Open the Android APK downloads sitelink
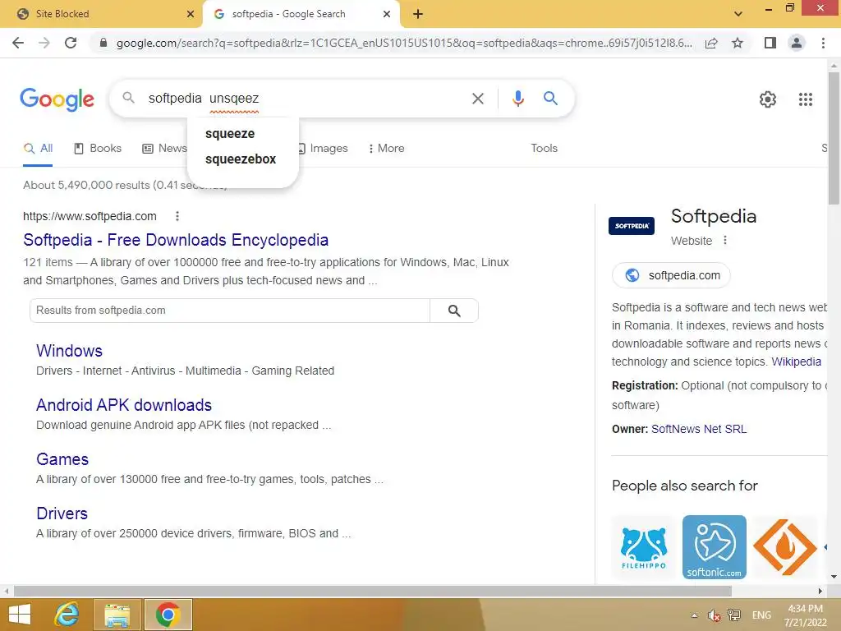This screenshot has height=631, width=841. pyautogui.click(x=124, y=405)
